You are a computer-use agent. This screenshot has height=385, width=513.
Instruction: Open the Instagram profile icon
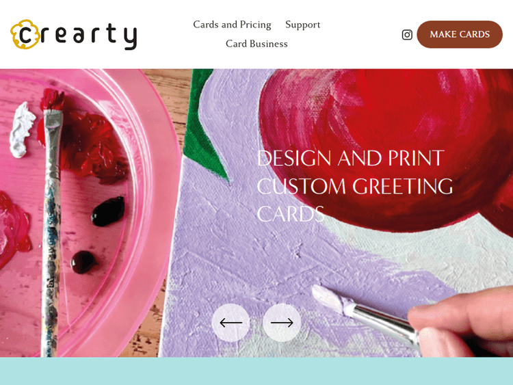pyautogui.click(x=407, y=35)
